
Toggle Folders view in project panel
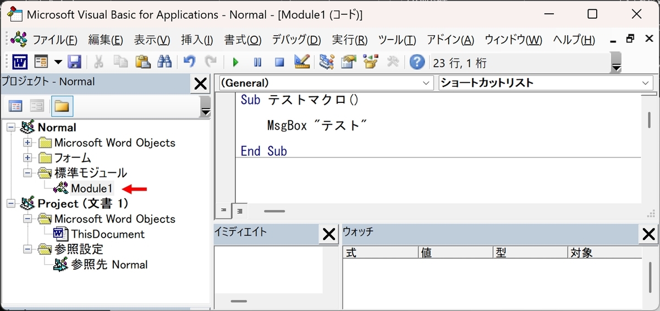click(62, 106)
